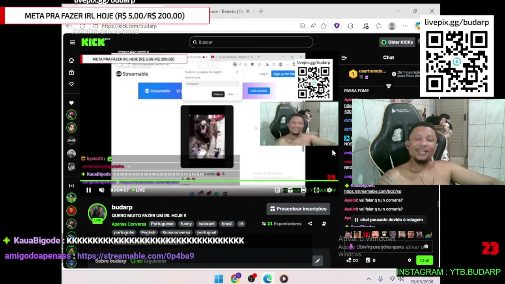Pause the live stream player
The width and height of the screenshot is (505, 284).
(88, 190)
